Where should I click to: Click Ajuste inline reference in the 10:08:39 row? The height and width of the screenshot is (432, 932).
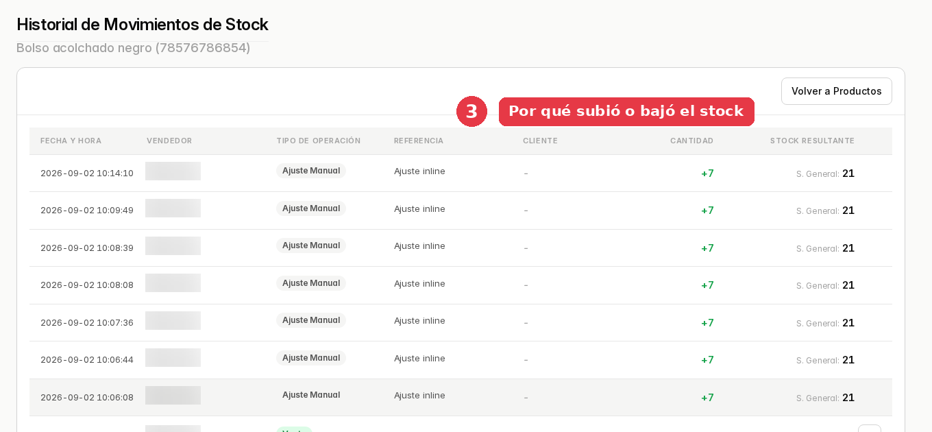[x=419, y=246]
